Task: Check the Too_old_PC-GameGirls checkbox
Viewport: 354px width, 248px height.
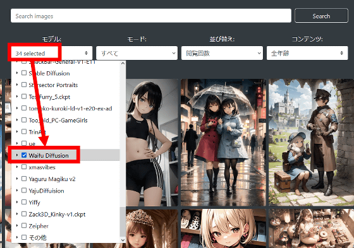Action: click(24, 120)
